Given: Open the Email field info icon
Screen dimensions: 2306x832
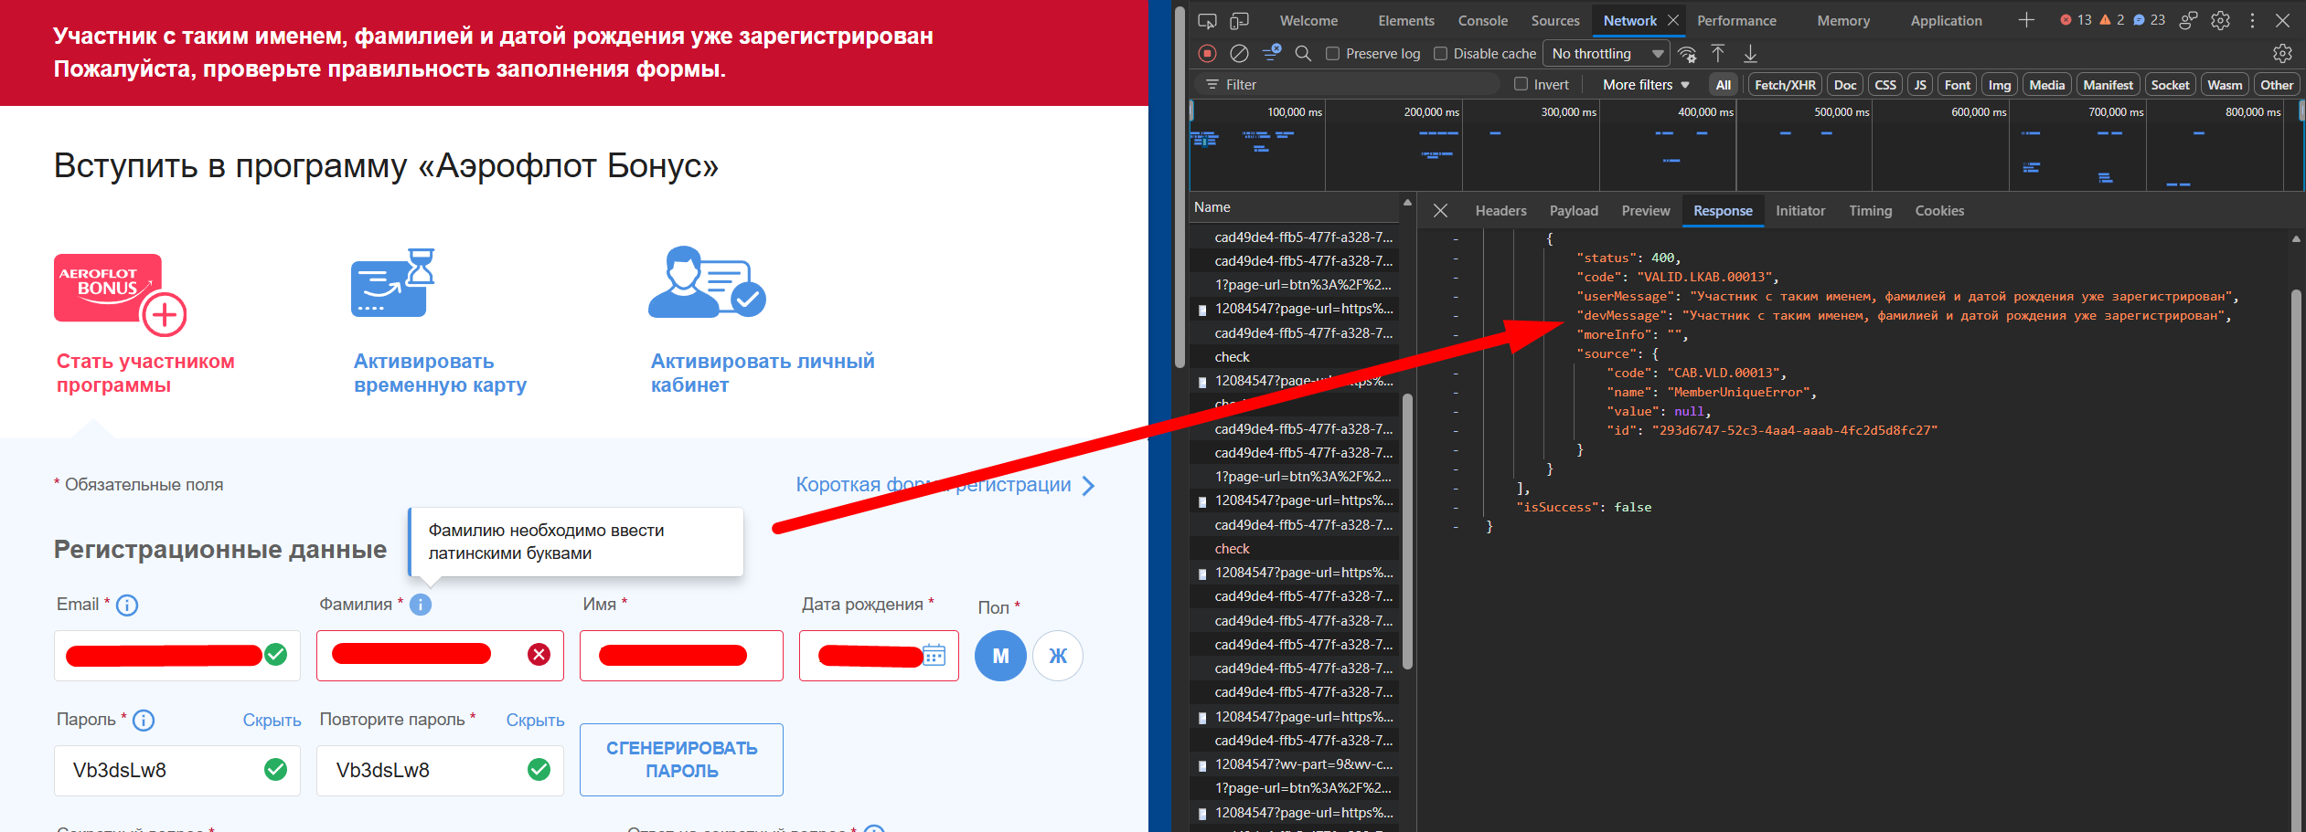Looking at the screenshot, I should [127, 606].
